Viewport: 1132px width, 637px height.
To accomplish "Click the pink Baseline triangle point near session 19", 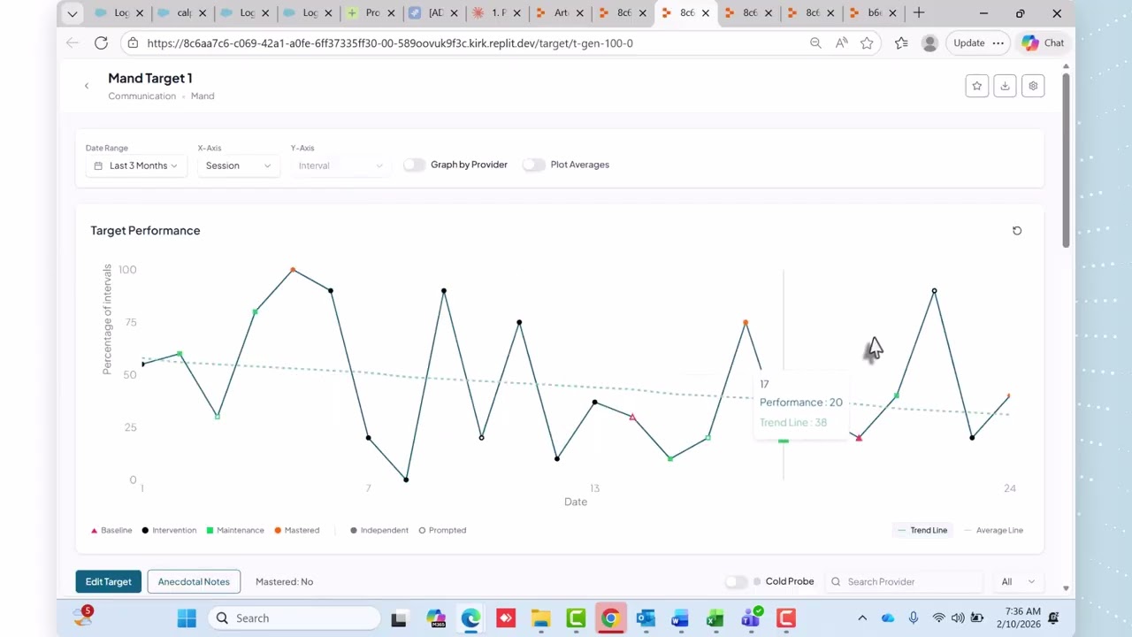I will click(859, 438).
